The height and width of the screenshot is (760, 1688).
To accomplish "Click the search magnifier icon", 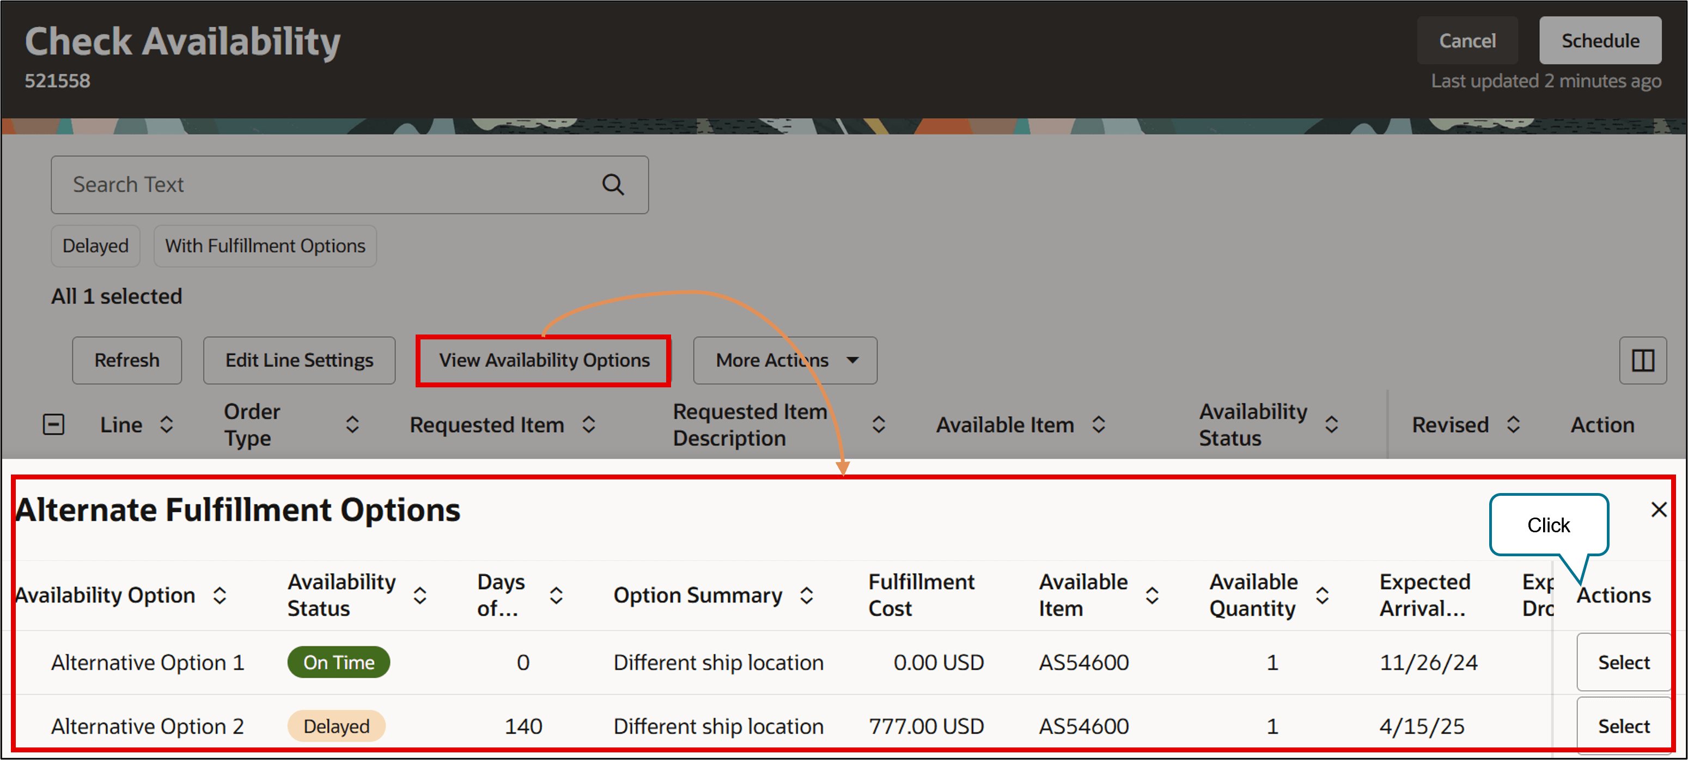I will point(613,185).
